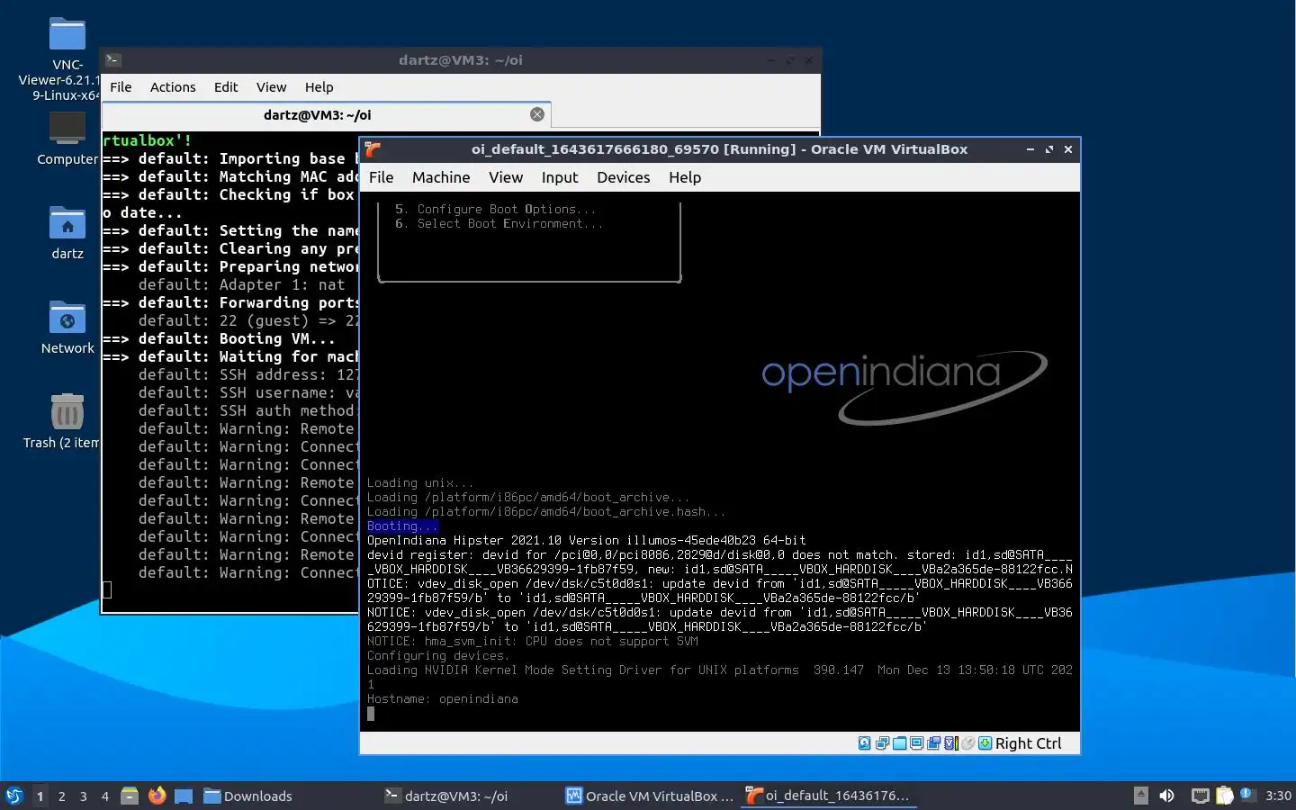The height and width of the screenshot is (810, 1296).
Task: Click the 'default: Adapter 1: nat' terminal line
Action: pos(241,284)
